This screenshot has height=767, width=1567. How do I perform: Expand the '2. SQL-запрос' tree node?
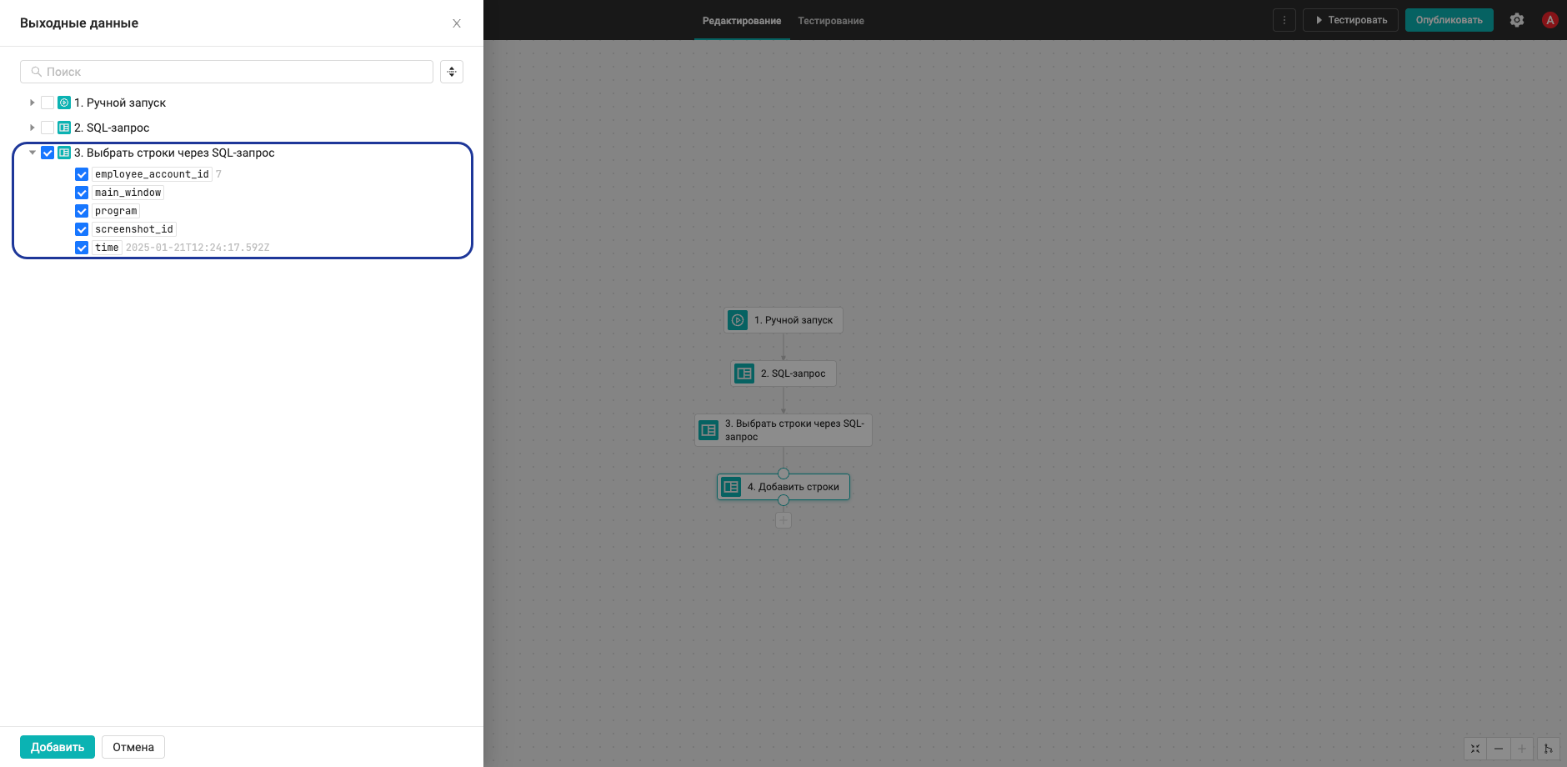(33, 128)
